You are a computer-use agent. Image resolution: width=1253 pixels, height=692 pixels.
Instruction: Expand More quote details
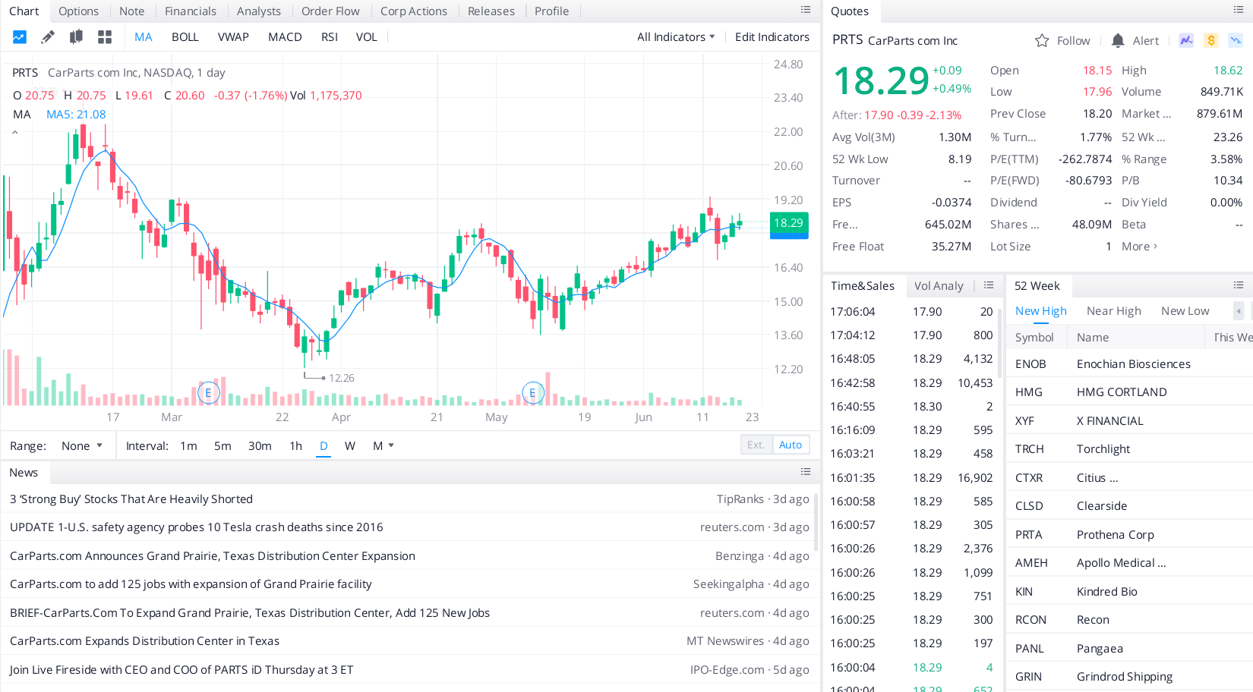pyautogui.click(x=1140, y=247)
